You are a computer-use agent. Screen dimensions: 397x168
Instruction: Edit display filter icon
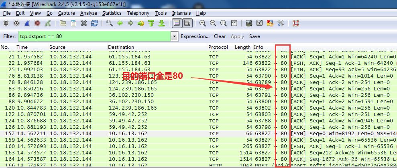pyautogui.click(x=260, y=24)
